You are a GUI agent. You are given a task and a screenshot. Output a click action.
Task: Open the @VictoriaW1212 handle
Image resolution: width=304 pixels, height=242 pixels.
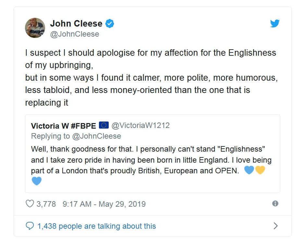(x=140, y=125)
